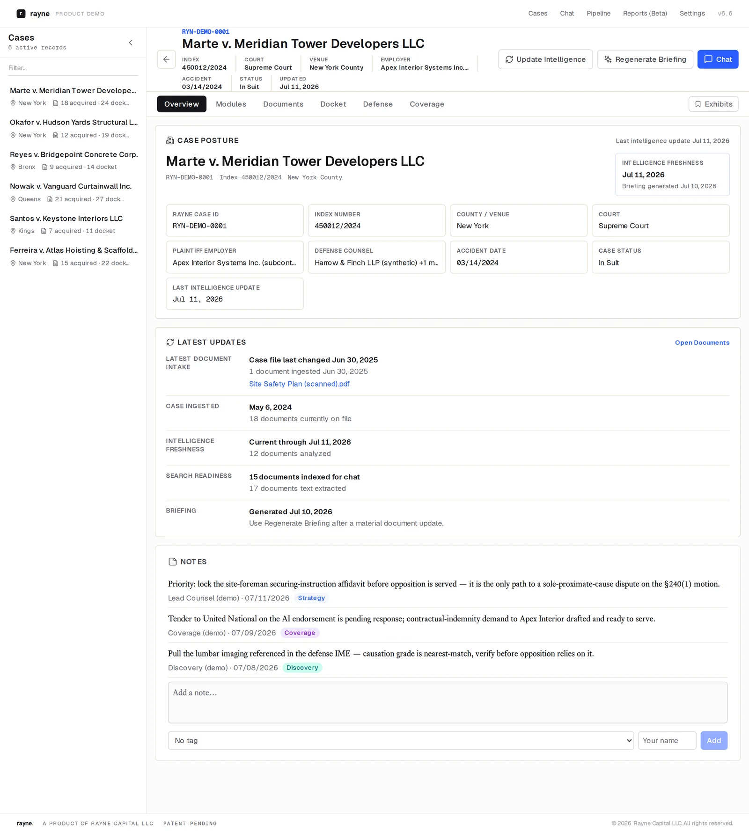Image resolution: width=749 pixels, height=832 pixels.
Task: Switch to the Modules tab
Action: tap(231, 104)
